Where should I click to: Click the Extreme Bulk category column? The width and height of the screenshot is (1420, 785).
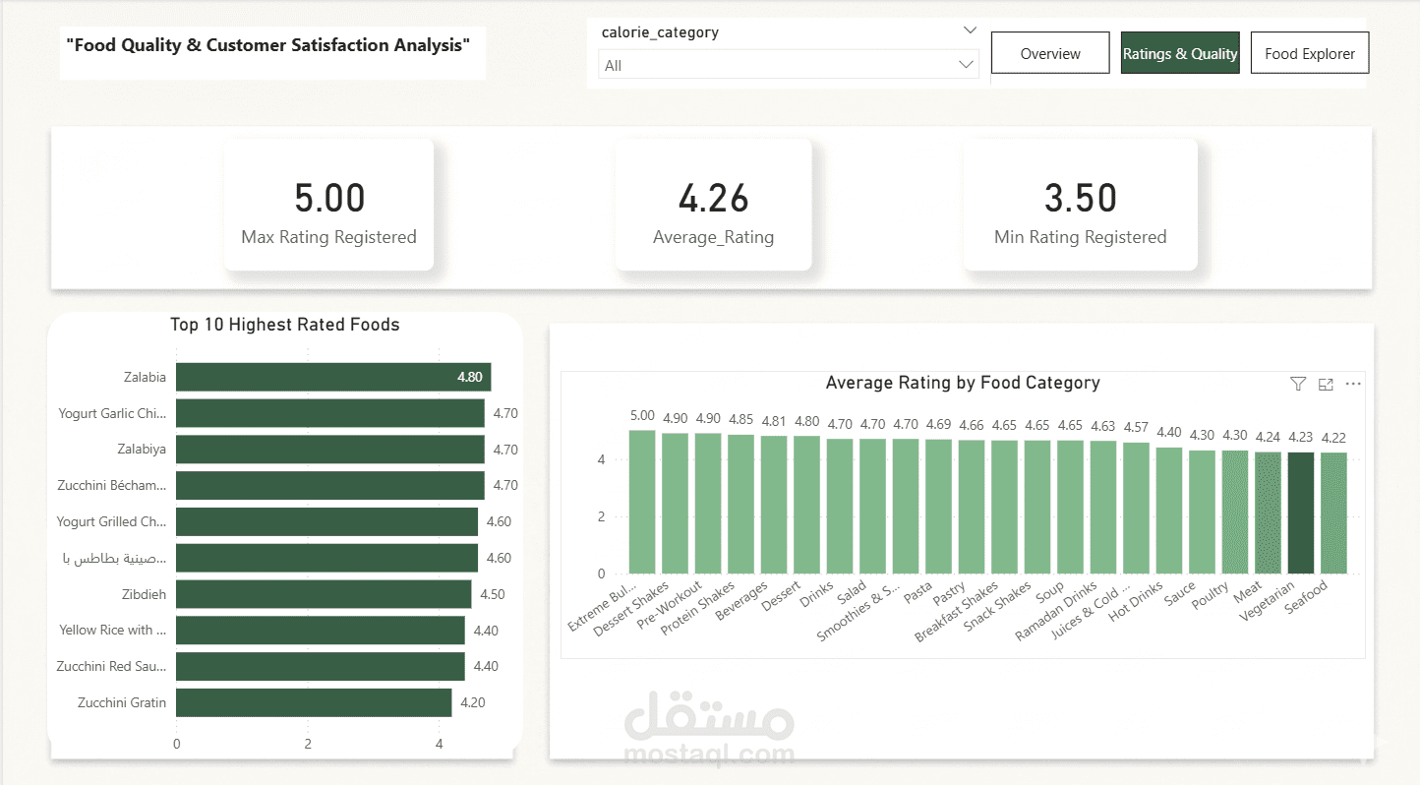pyautogui.click(x=642, y=502)
